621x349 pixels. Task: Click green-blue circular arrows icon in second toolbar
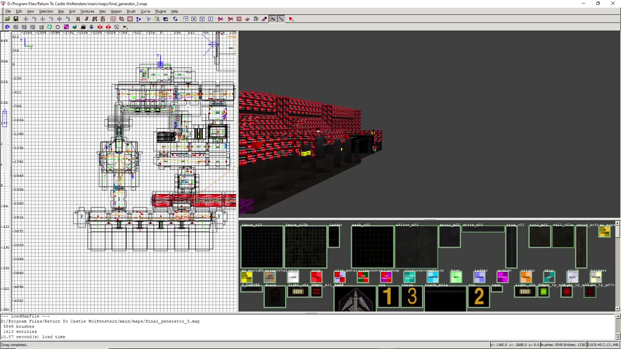[49, 27]
